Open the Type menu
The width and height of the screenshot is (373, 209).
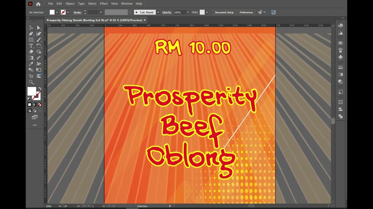(x=81, y=3)
